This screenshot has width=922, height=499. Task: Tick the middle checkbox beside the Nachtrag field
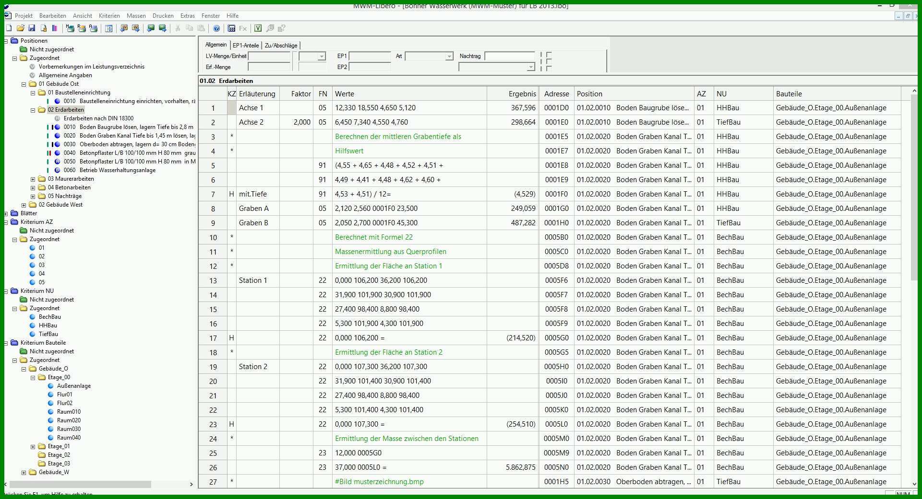pyautogui.click(x=549, y=61)
